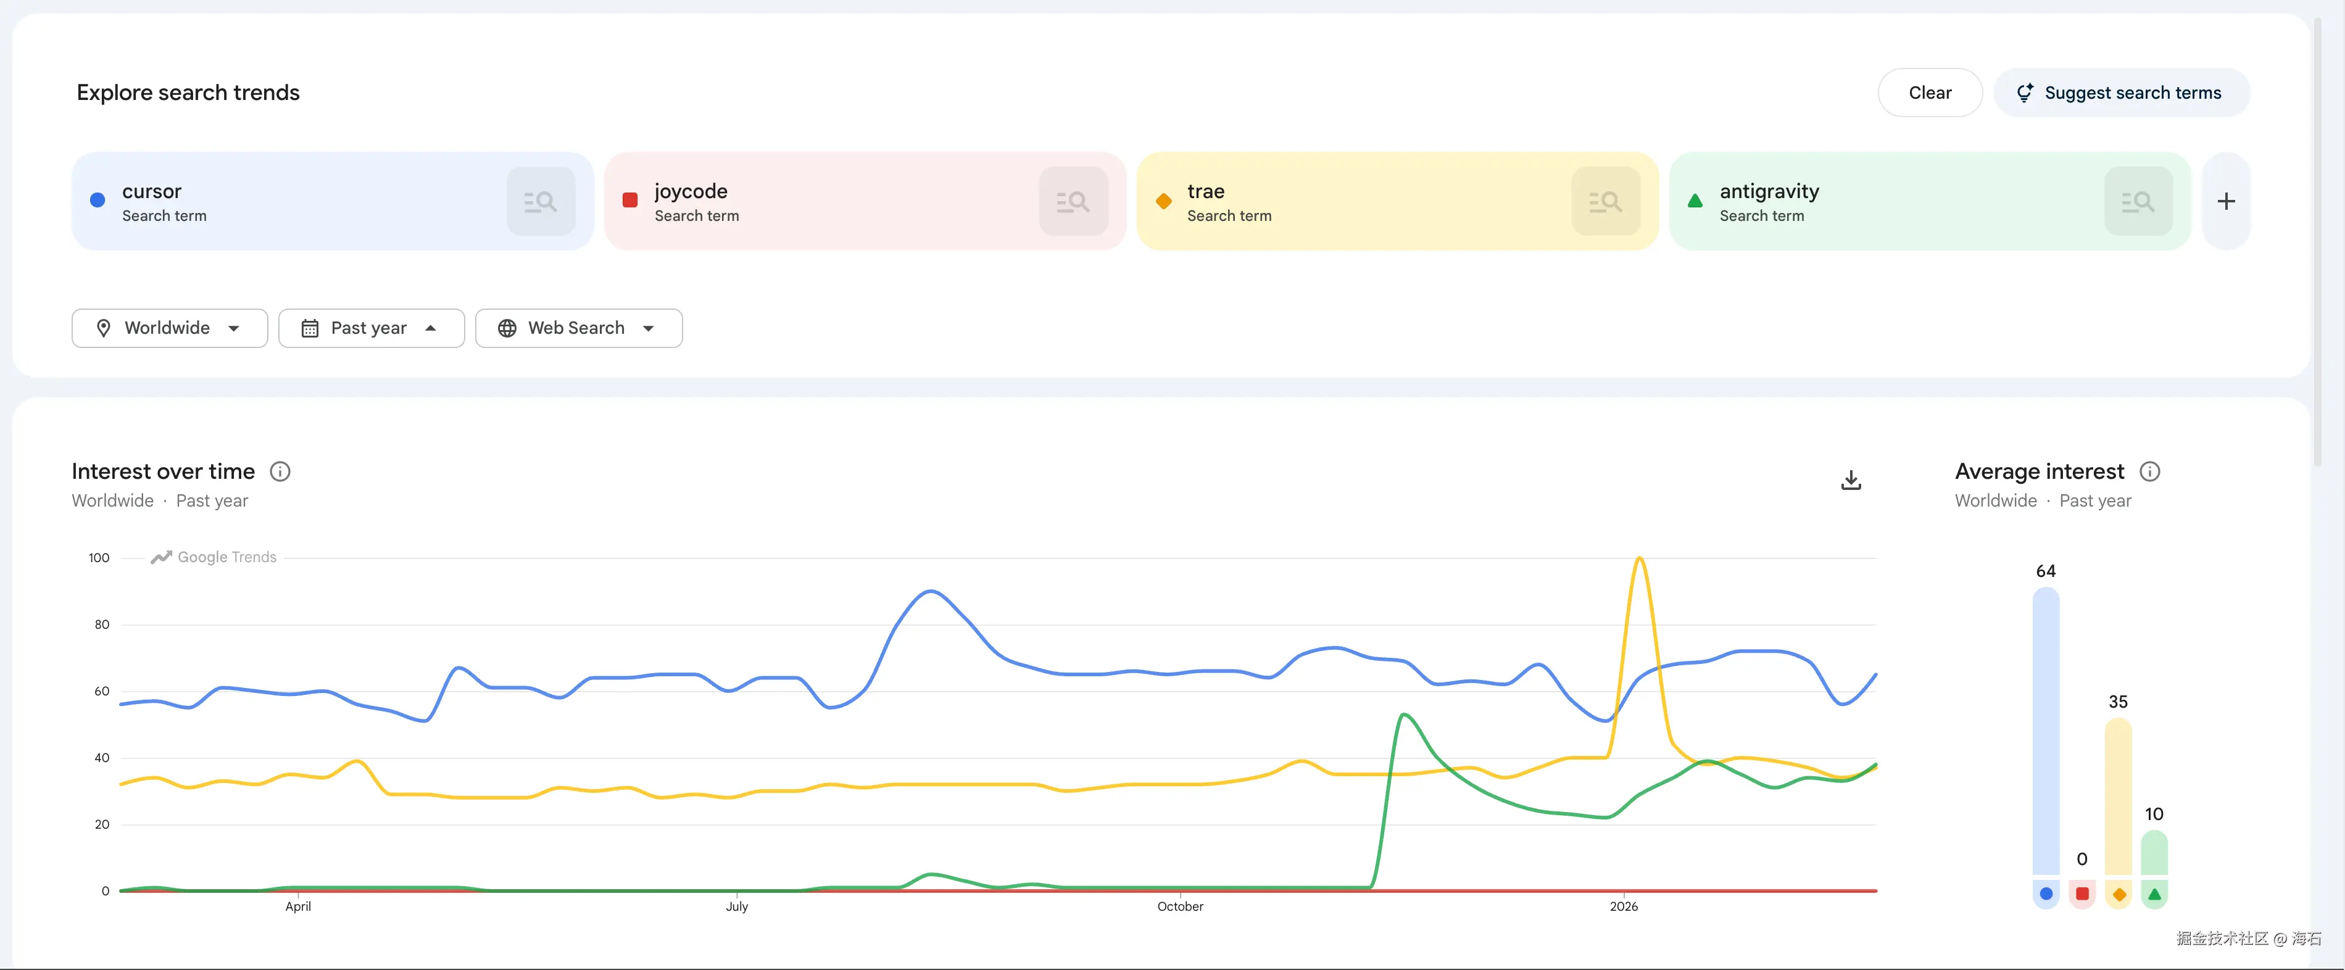Click the location pin icon beside Worldwide
Image resolution: width=2345 pixels, height=970 pixels.
point(104,328)
